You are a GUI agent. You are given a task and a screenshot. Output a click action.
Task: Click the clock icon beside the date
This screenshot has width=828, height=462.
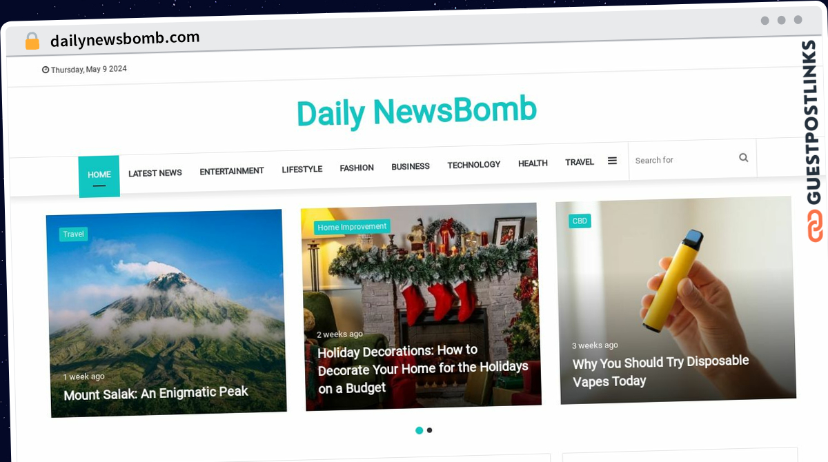tap(46, 70)
